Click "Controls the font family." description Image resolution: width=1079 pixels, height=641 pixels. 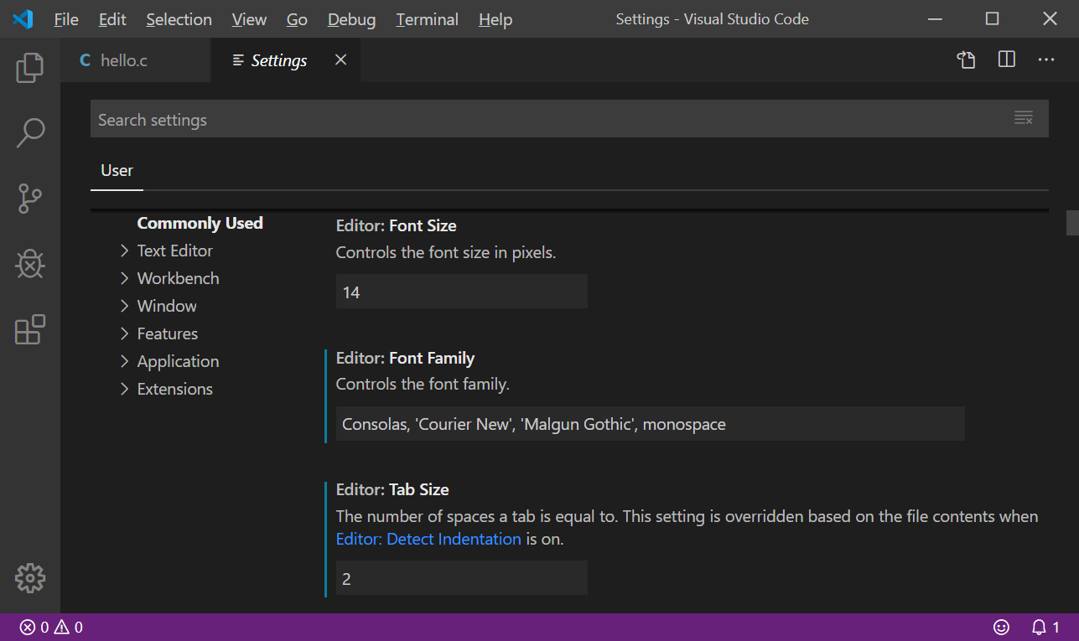[423, 385]
